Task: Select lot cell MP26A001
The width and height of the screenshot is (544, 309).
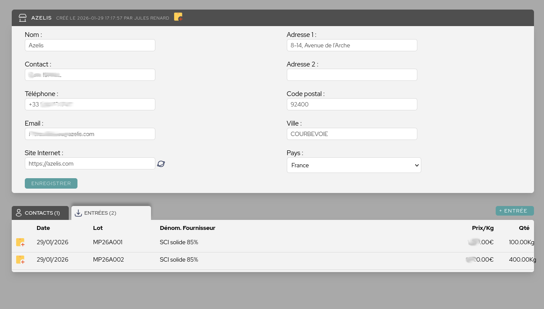Action: (x=107, y=242)
